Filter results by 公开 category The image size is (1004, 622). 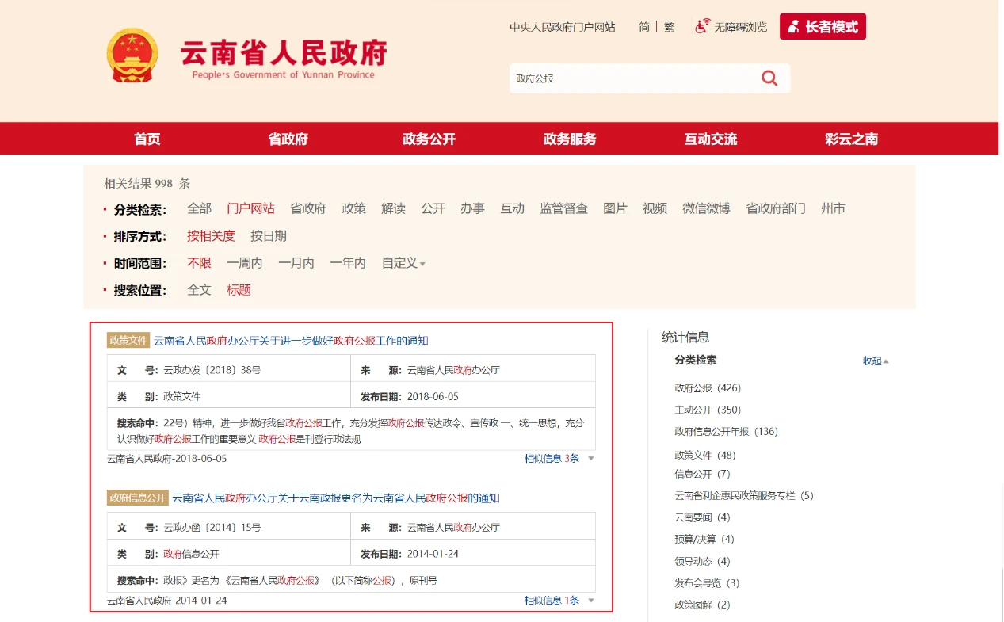(433, 208)
